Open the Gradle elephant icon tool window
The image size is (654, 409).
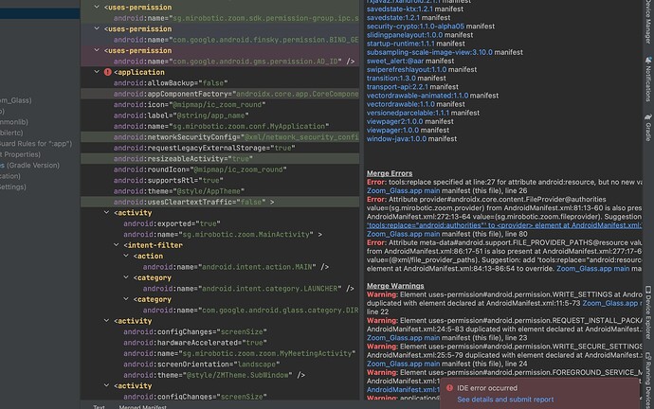tap(648, 117)
